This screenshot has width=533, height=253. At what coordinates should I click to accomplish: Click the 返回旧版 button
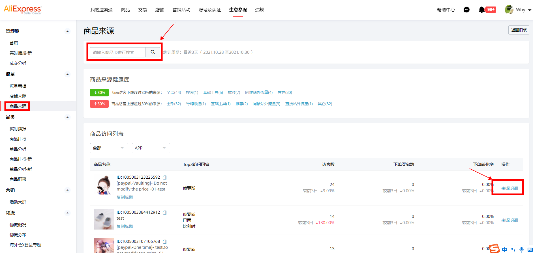[519, 30]
